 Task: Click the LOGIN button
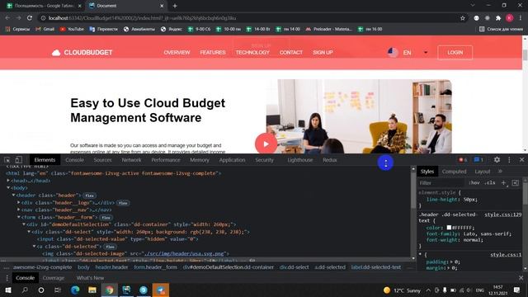455,53
